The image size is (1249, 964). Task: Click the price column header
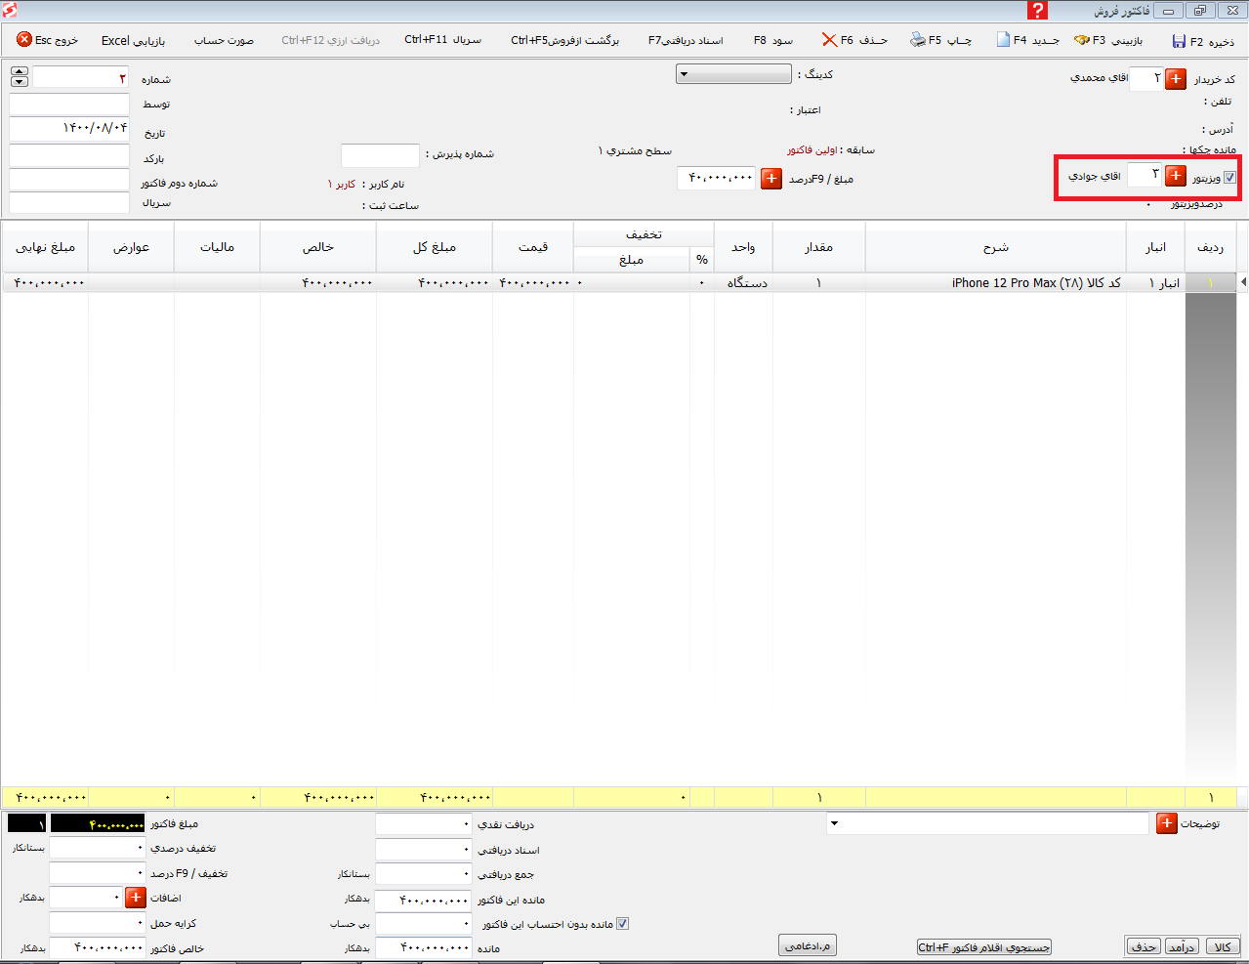(x=533, y=247)
